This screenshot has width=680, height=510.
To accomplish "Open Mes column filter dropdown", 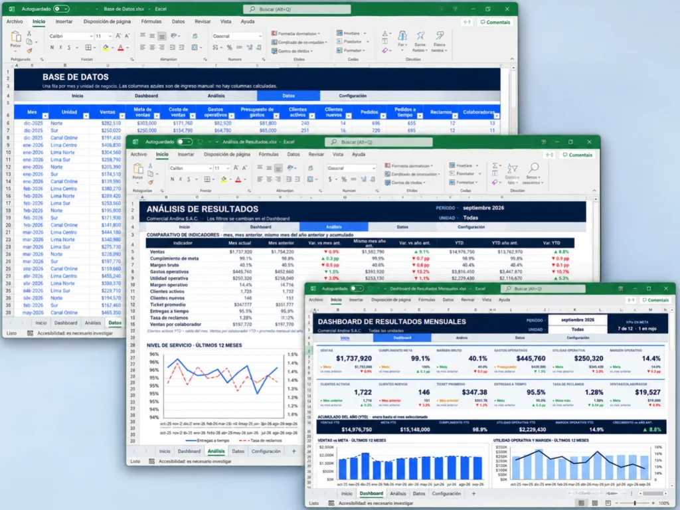I will [x=45, y=116].
